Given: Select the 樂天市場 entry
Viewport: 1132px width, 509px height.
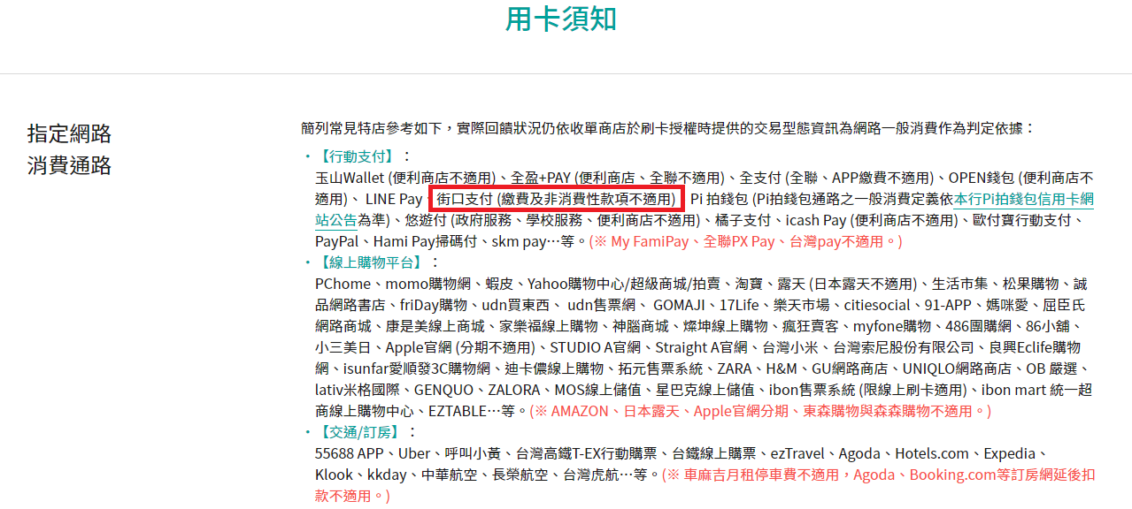Looking at the screenshot, I should [x=802, y=305].
